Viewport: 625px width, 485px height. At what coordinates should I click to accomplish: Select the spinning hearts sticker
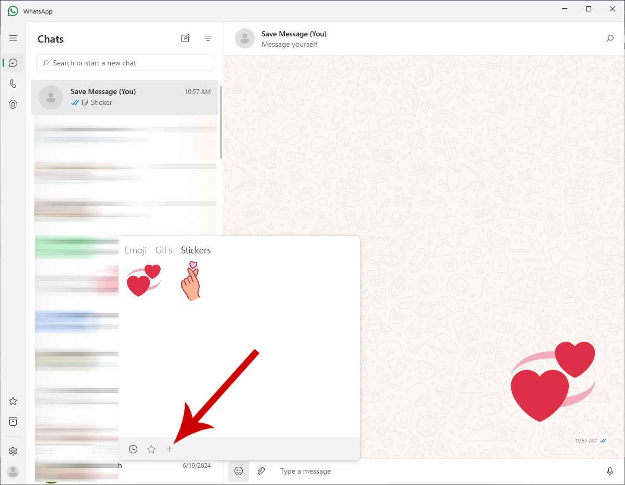(x=144, y=280)
